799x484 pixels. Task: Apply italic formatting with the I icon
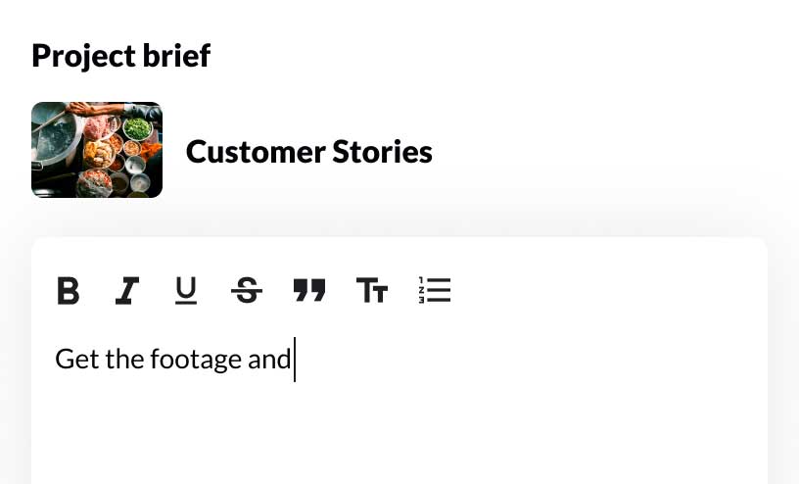tap(127, 291)
